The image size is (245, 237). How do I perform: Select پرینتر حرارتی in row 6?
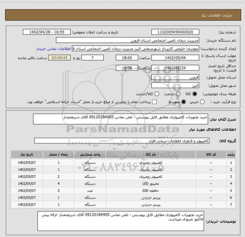coord(151,198)
